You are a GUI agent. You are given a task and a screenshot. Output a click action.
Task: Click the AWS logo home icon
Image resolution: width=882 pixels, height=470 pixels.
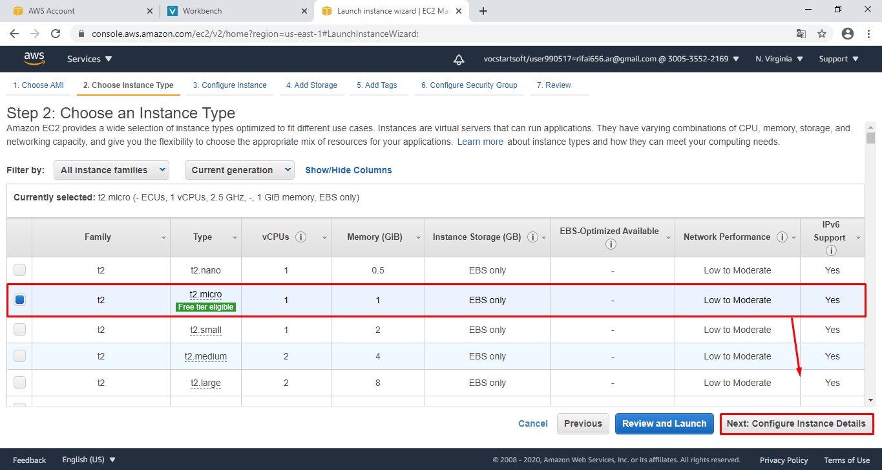tap(34, 59)
